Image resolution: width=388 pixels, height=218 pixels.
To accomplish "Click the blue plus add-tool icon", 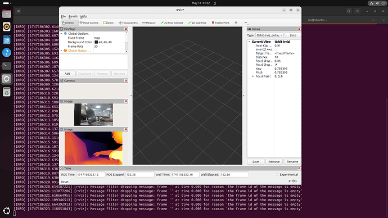I will tap(236, 22).
